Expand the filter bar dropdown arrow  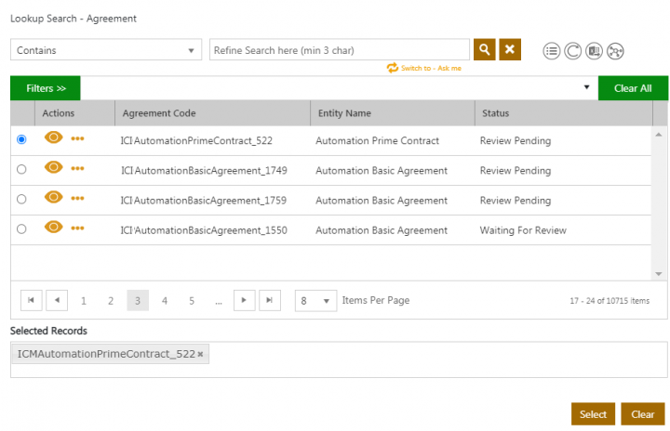(586, 88)
